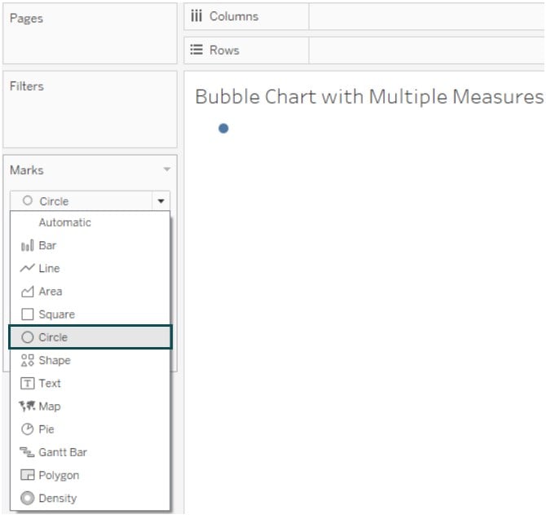The image size is (546, 519).
Task: Open the Marks card menu arrow
Action: pyautogui.click(x=167, y=169)
